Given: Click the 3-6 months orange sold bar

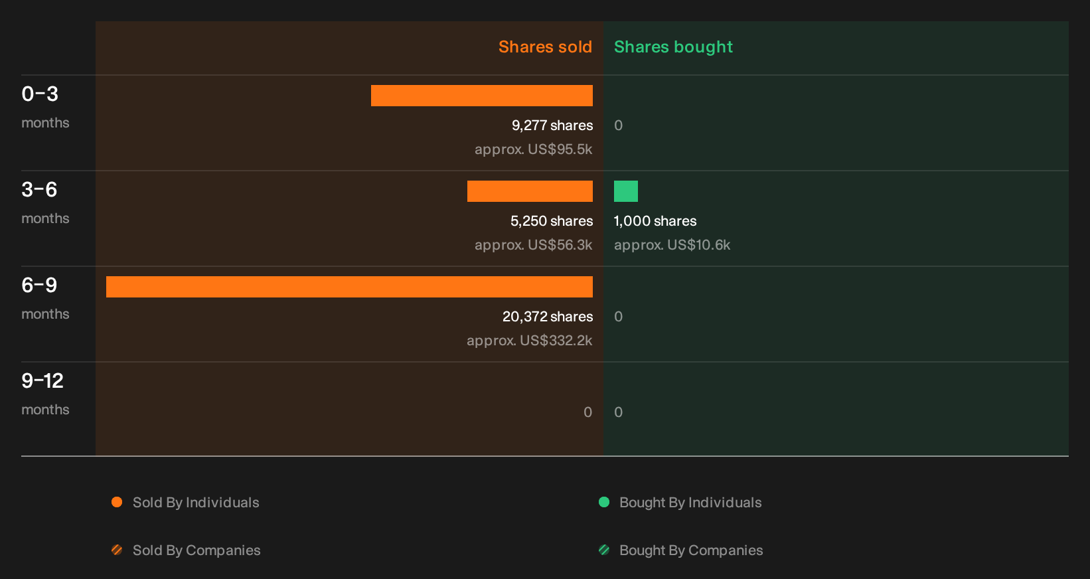Looking at the screenshot, I should 530,191.
